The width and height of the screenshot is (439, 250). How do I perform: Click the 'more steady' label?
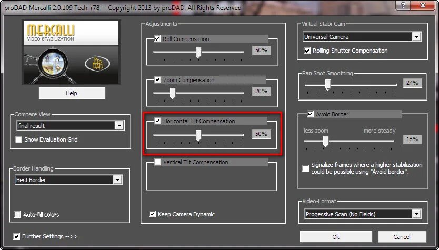(380, 131)
